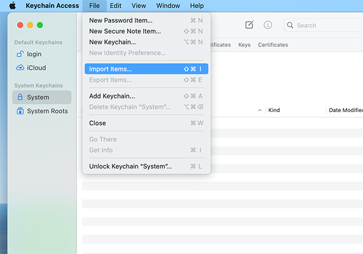Click the compose new item icon
This screenshot has width=363, height=254.
pyautogui.click(x=250, y=25)
